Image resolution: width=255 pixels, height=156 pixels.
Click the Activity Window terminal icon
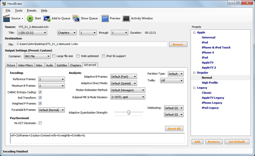126,18
